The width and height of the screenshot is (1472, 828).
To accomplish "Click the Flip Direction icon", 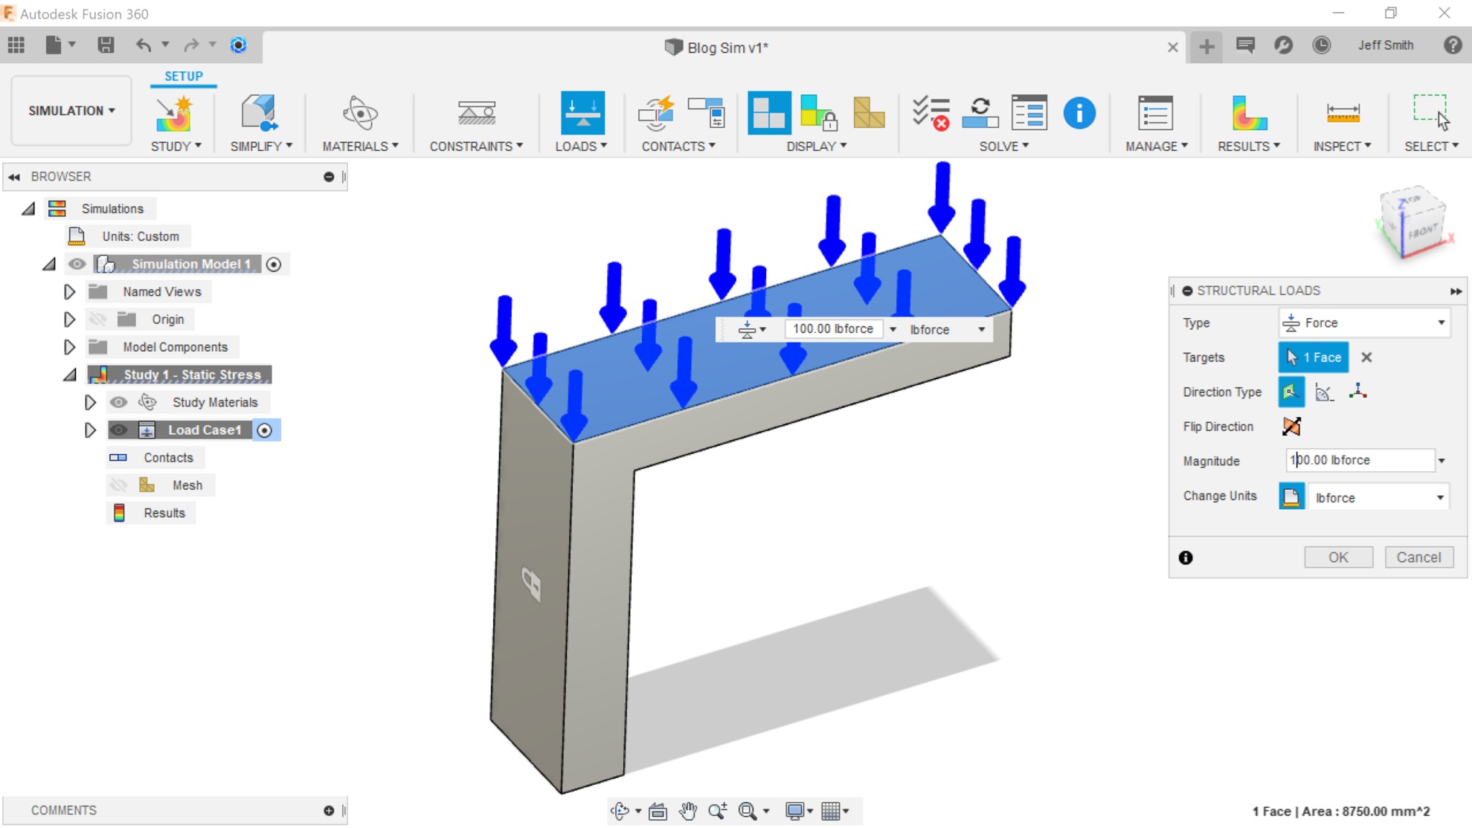I will [1291, 427].
